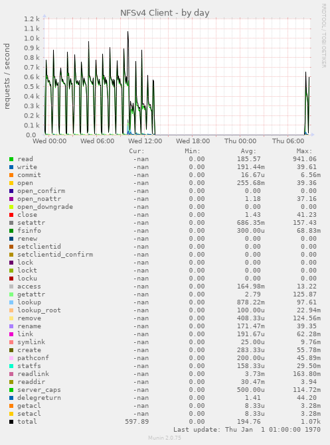Select the getattr legend label
The image size is (330, 445).
[31, 294]
